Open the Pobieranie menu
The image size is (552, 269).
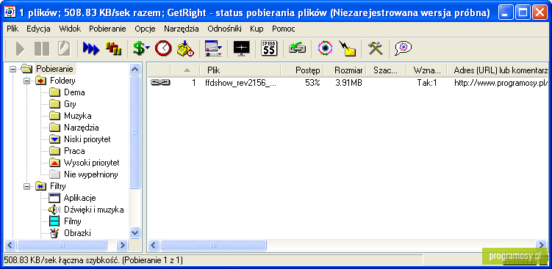[107, 29]
